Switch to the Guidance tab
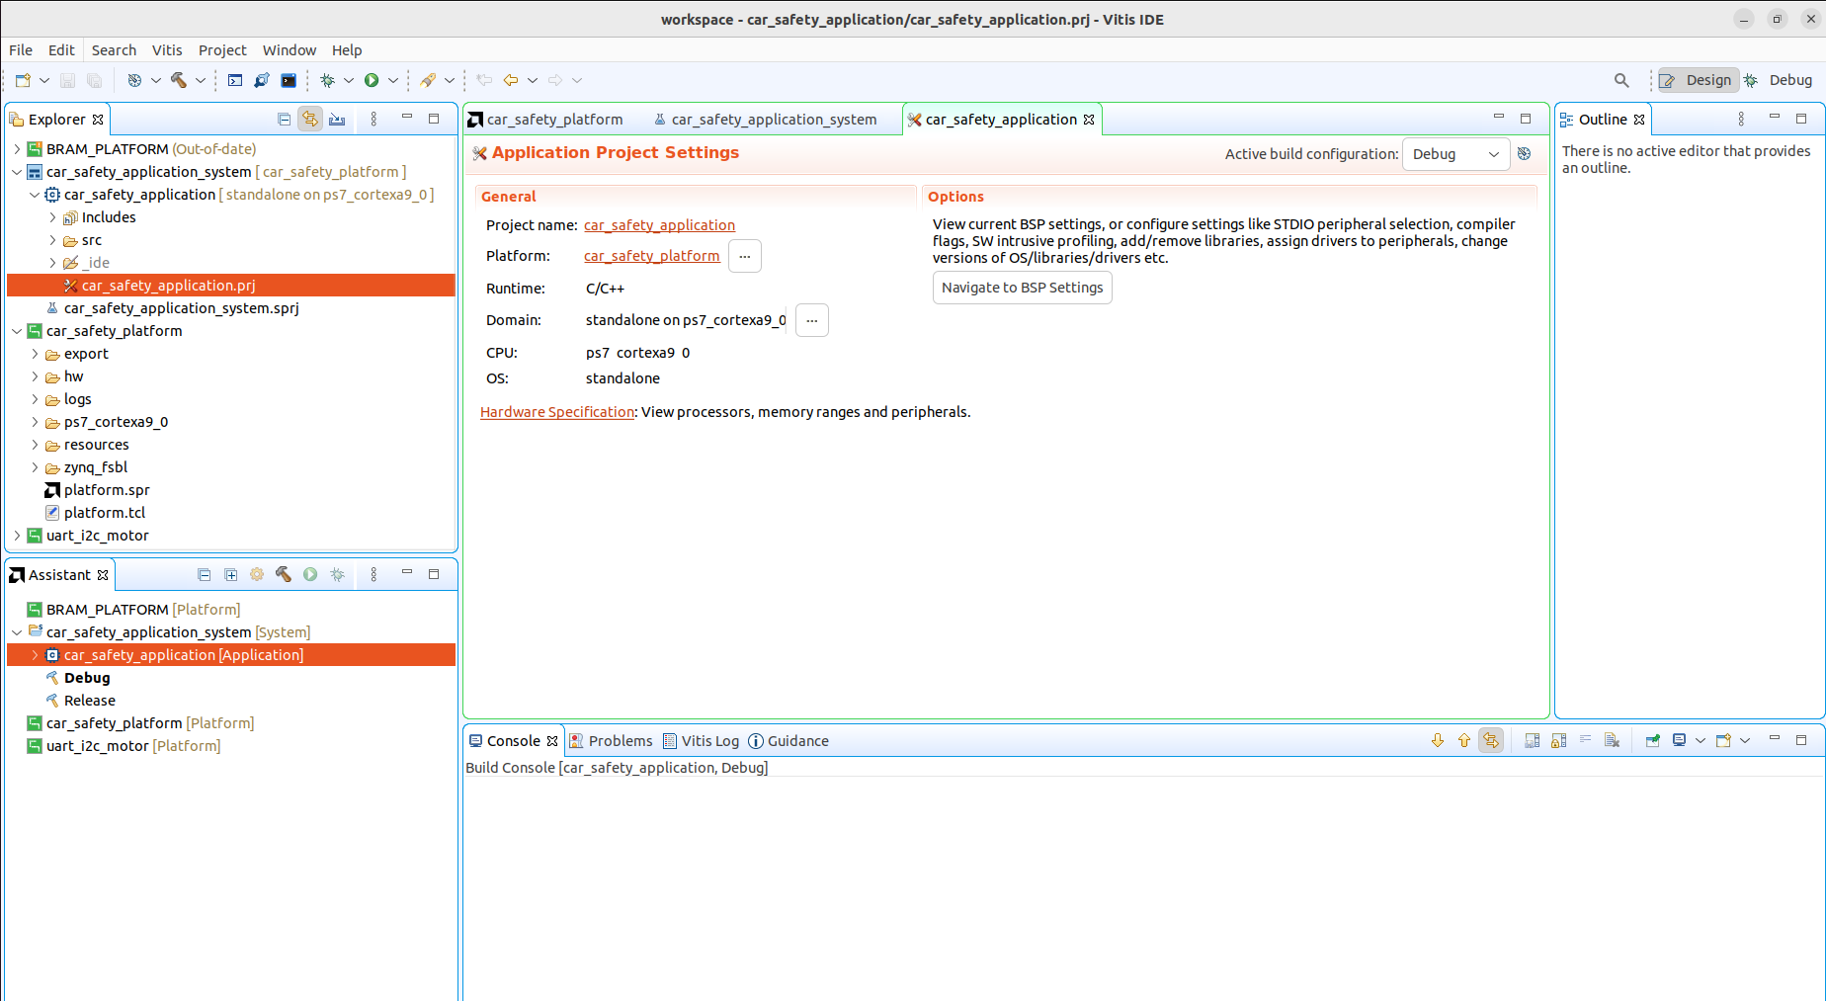The width and height of the screenshot is (1826, 1001). [x=788, y=741]
